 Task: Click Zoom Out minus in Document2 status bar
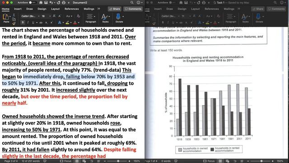105,161
